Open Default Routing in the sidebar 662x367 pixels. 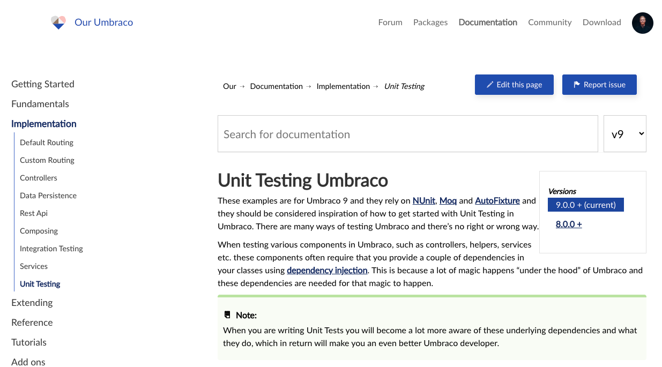point(47,143)
